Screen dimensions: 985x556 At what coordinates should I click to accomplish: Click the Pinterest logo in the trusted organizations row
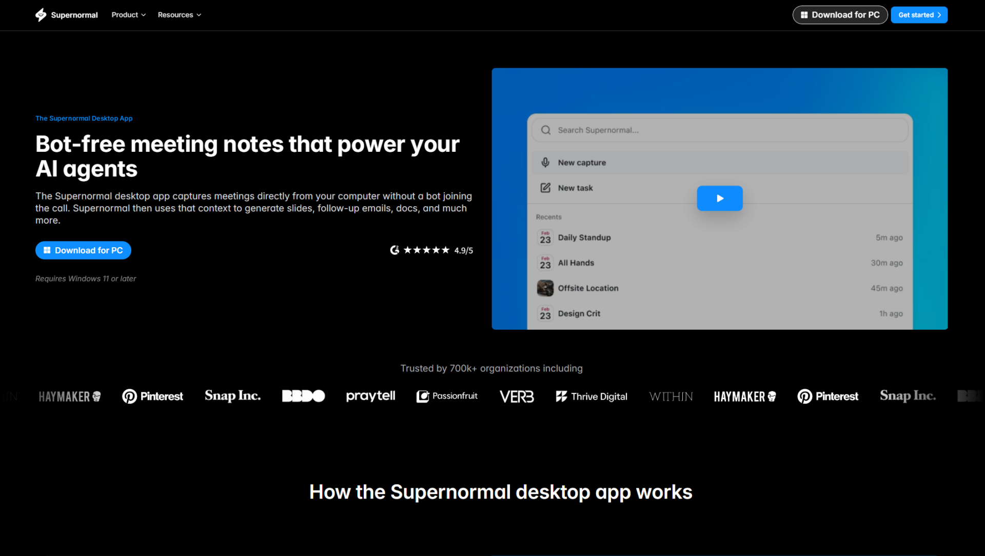tap(152, 396)
